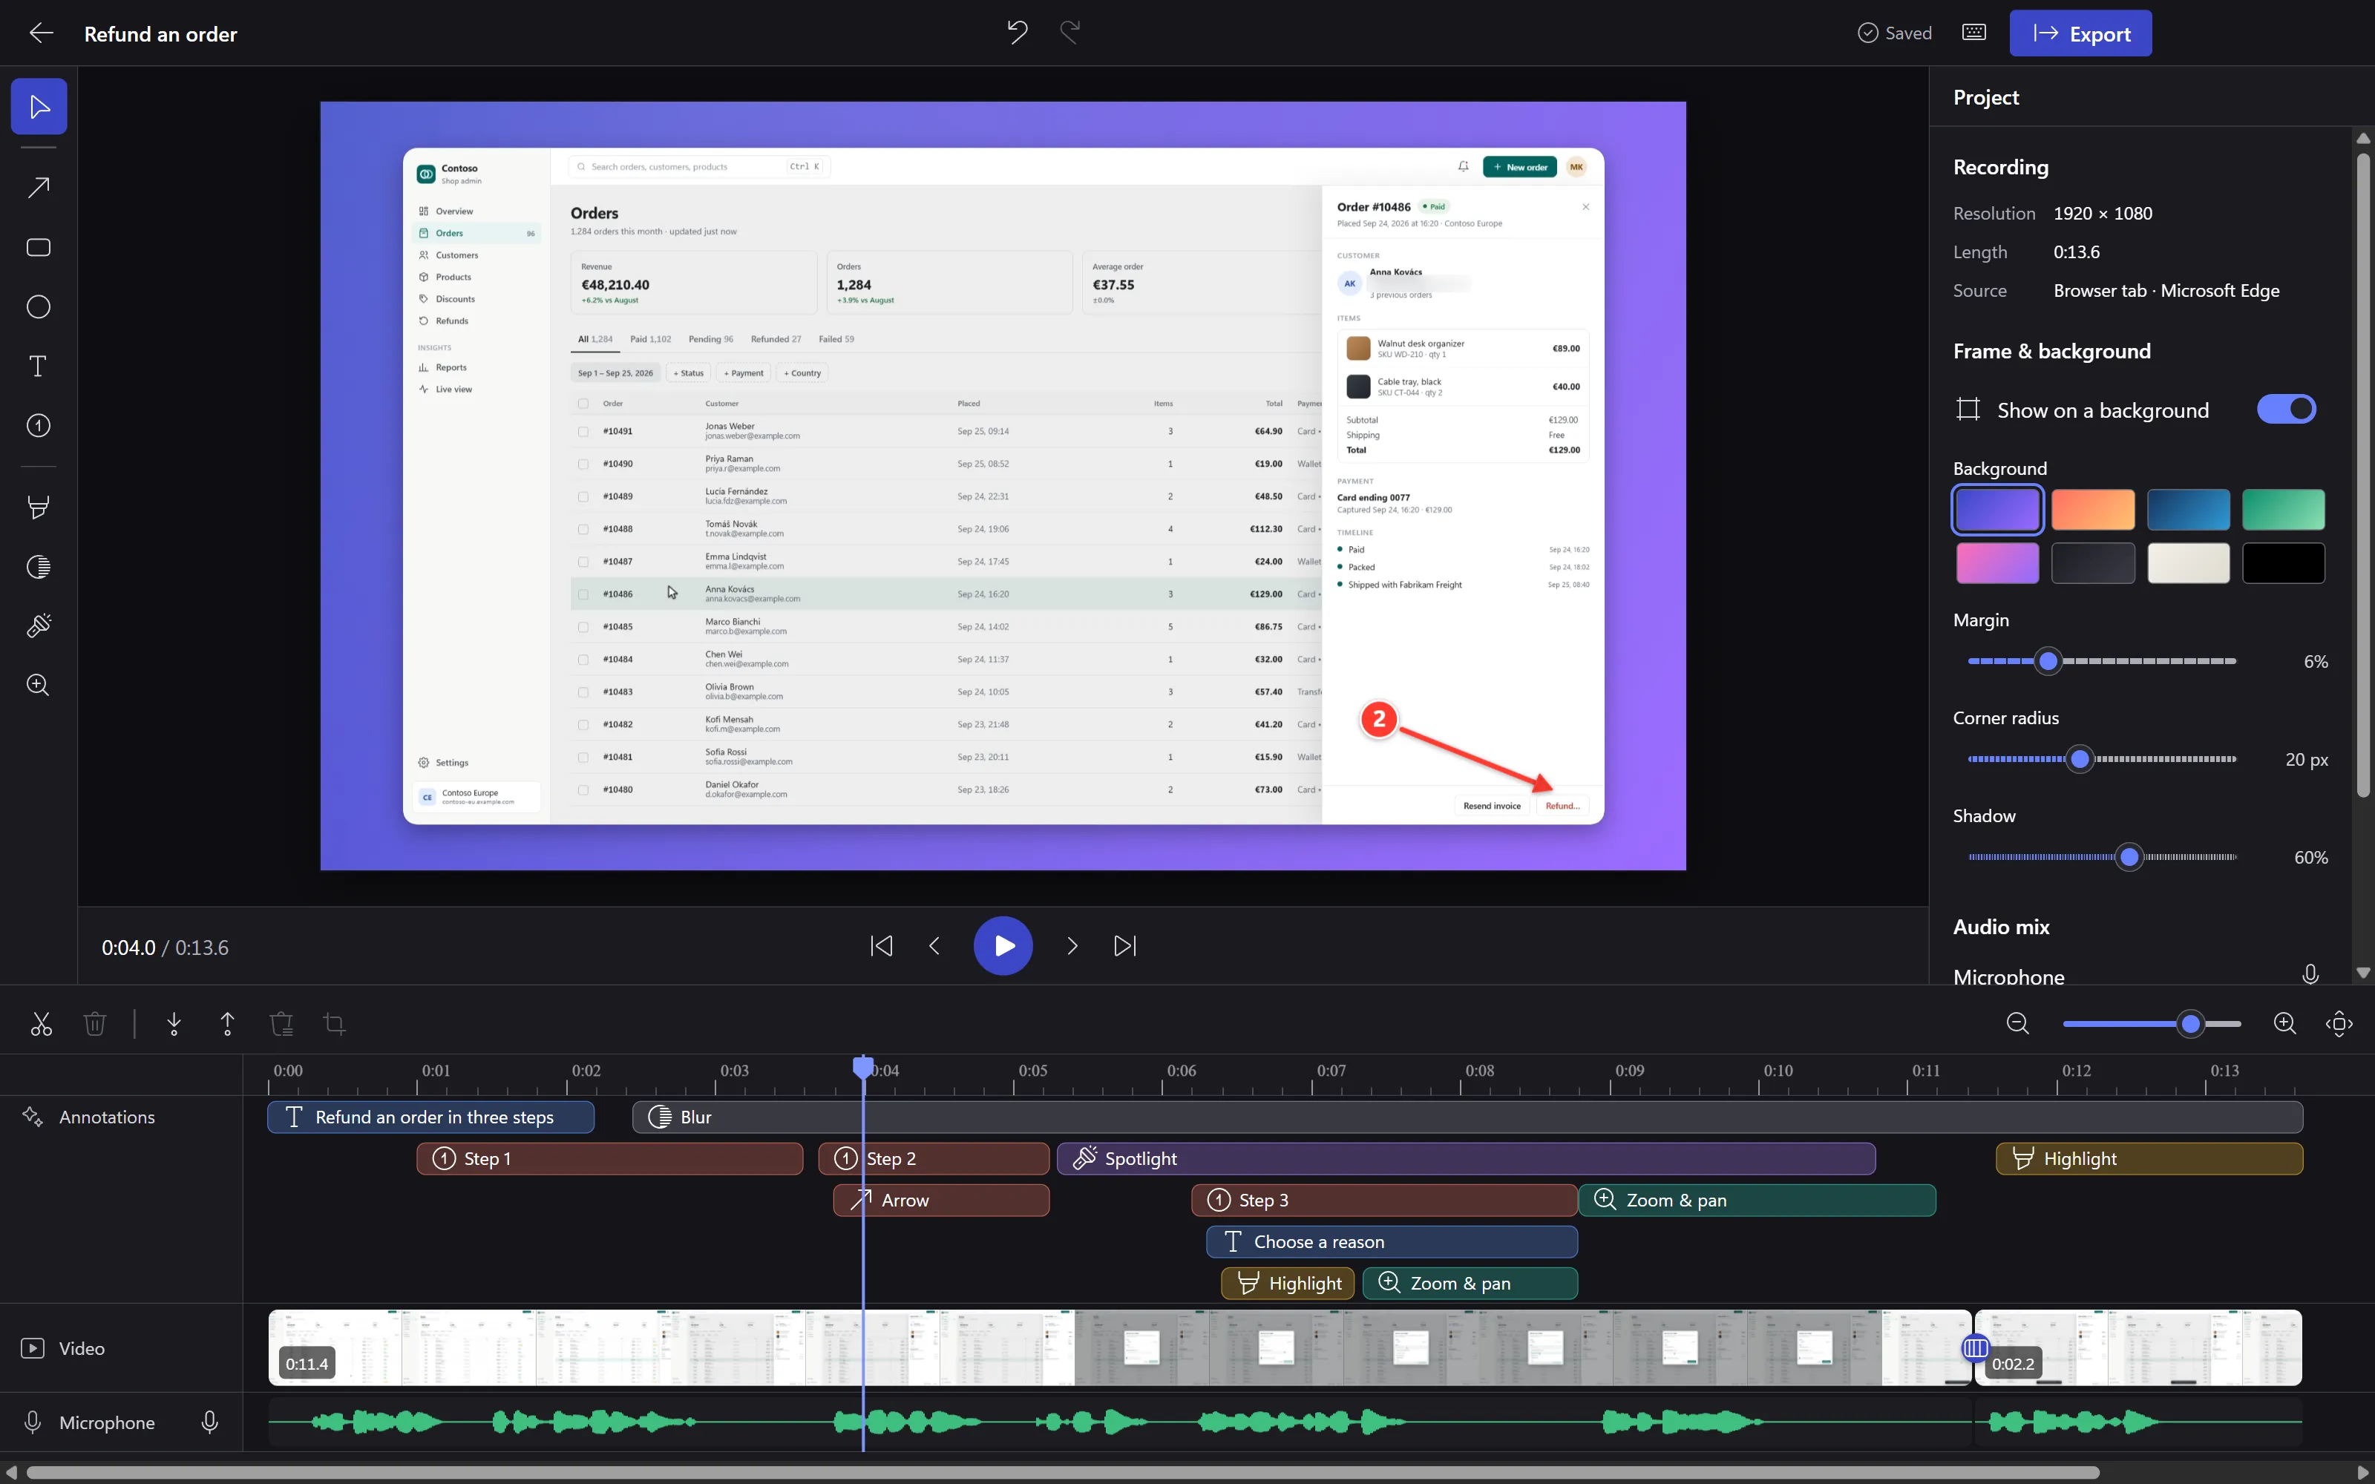Select the Step 1 annotation clip
Screen dimensions: 2375x1484
click(609, 1158)
